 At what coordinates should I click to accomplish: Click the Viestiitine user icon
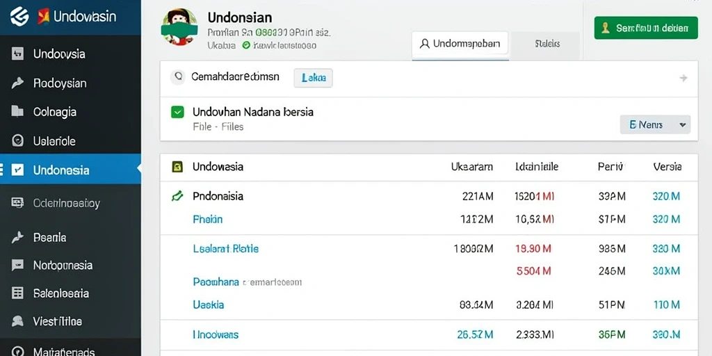(x=17, y=321)
